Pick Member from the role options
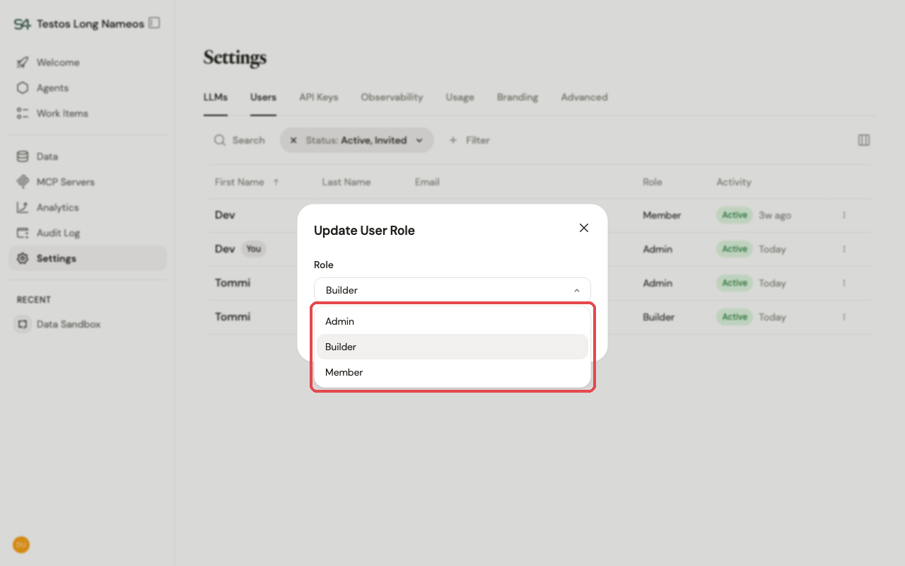The width and height of the screenshot is (905, 566). 452,372
